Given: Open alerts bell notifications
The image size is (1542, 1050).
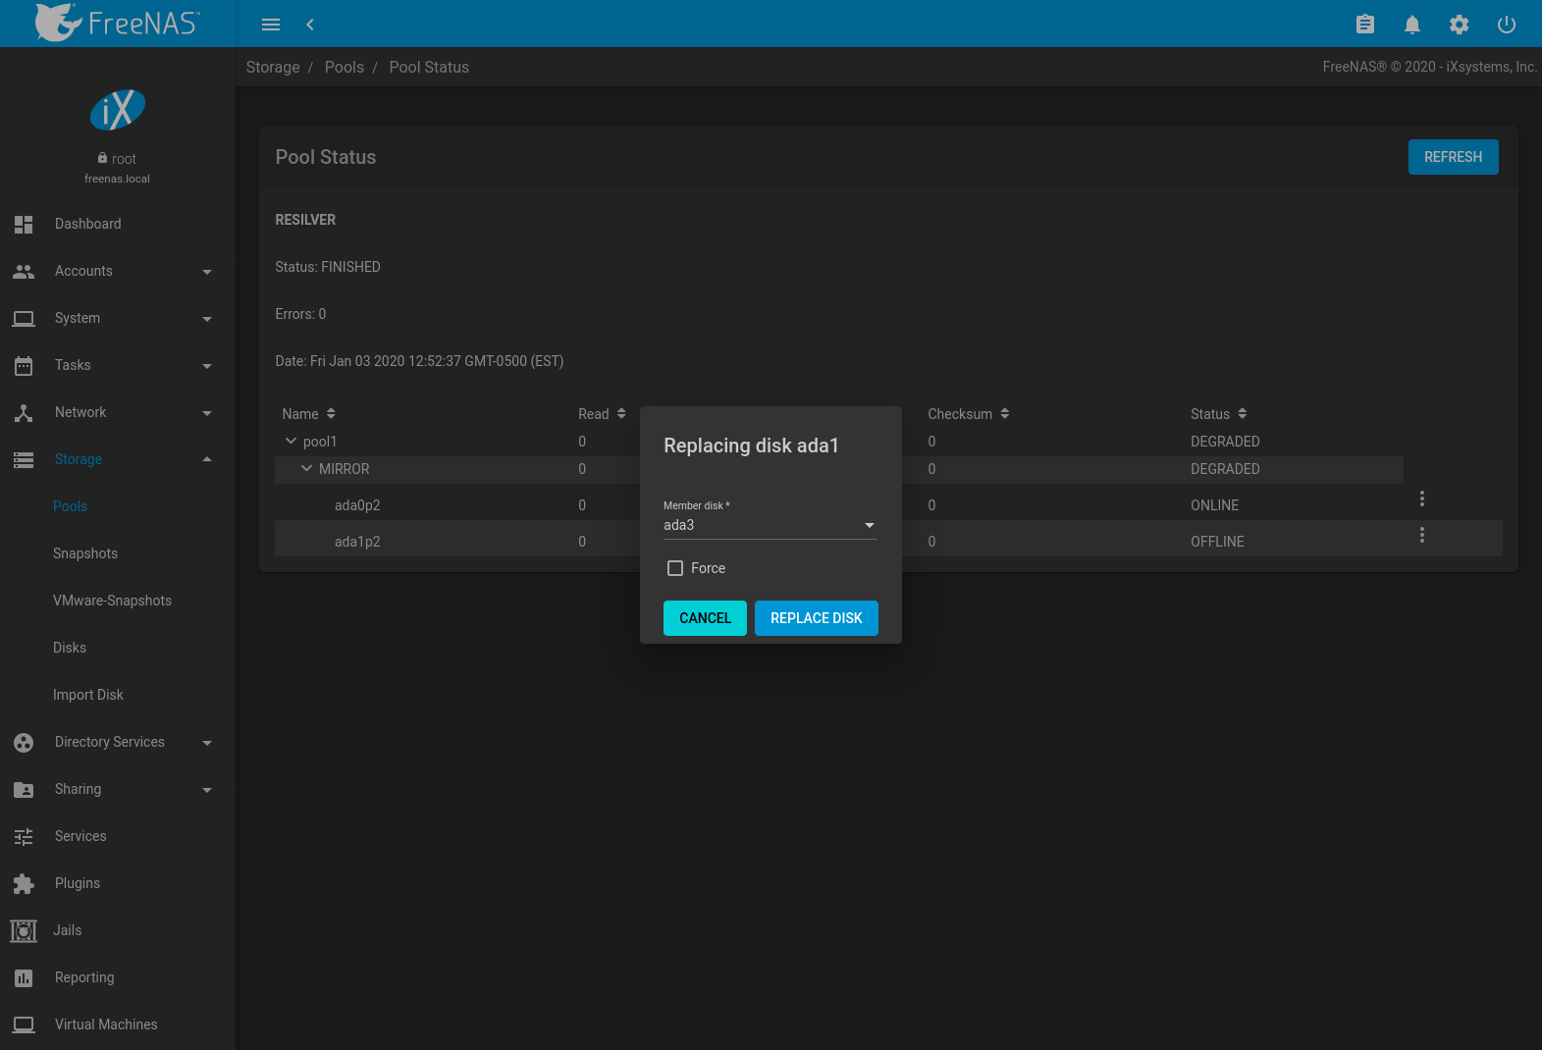Looking at the screenshot, I should [x=1411, y=25].
